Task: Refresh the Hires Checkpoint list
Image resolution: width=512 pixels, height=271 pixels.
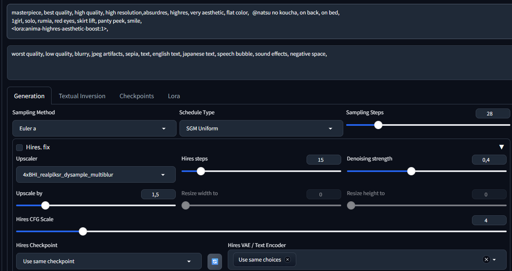Action: click(x=215, y=262)
